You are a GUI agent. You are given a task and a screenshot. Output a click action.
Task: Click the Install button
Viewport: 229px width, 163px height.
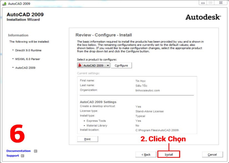tap(168, 155)
